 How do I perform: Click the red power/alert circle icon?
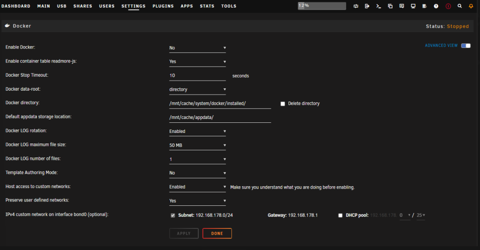coord(448,6)
